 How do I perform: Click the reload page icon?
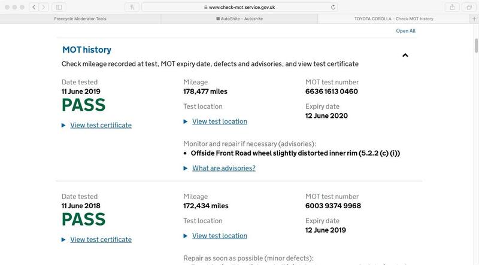pyautogui.click(x=333, y=7)
